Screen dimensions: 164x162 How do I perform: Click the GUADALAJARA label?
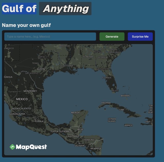coord(17,114)
